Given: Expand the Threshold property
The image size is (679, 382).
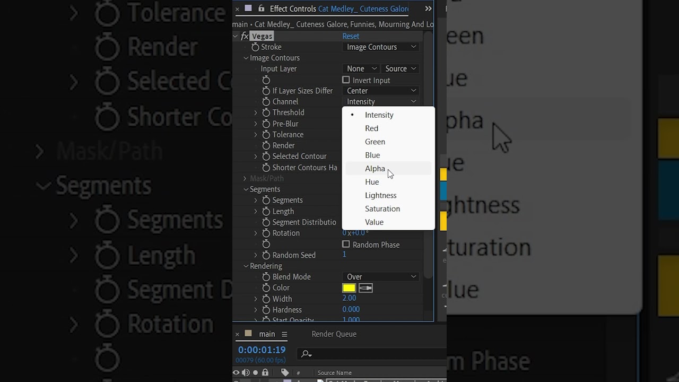Looking at the screenshot, I should click(x=256, y=112).
